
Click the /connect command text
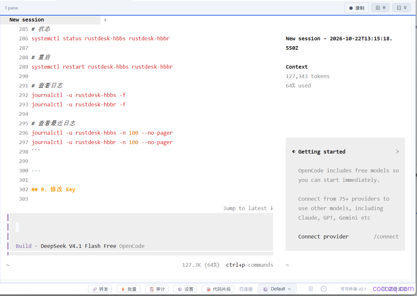tap(386, 236)
